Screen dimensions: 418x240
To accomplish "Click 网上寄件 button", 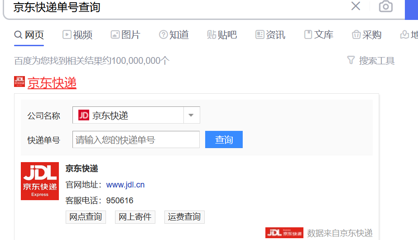I will point(135,217).
